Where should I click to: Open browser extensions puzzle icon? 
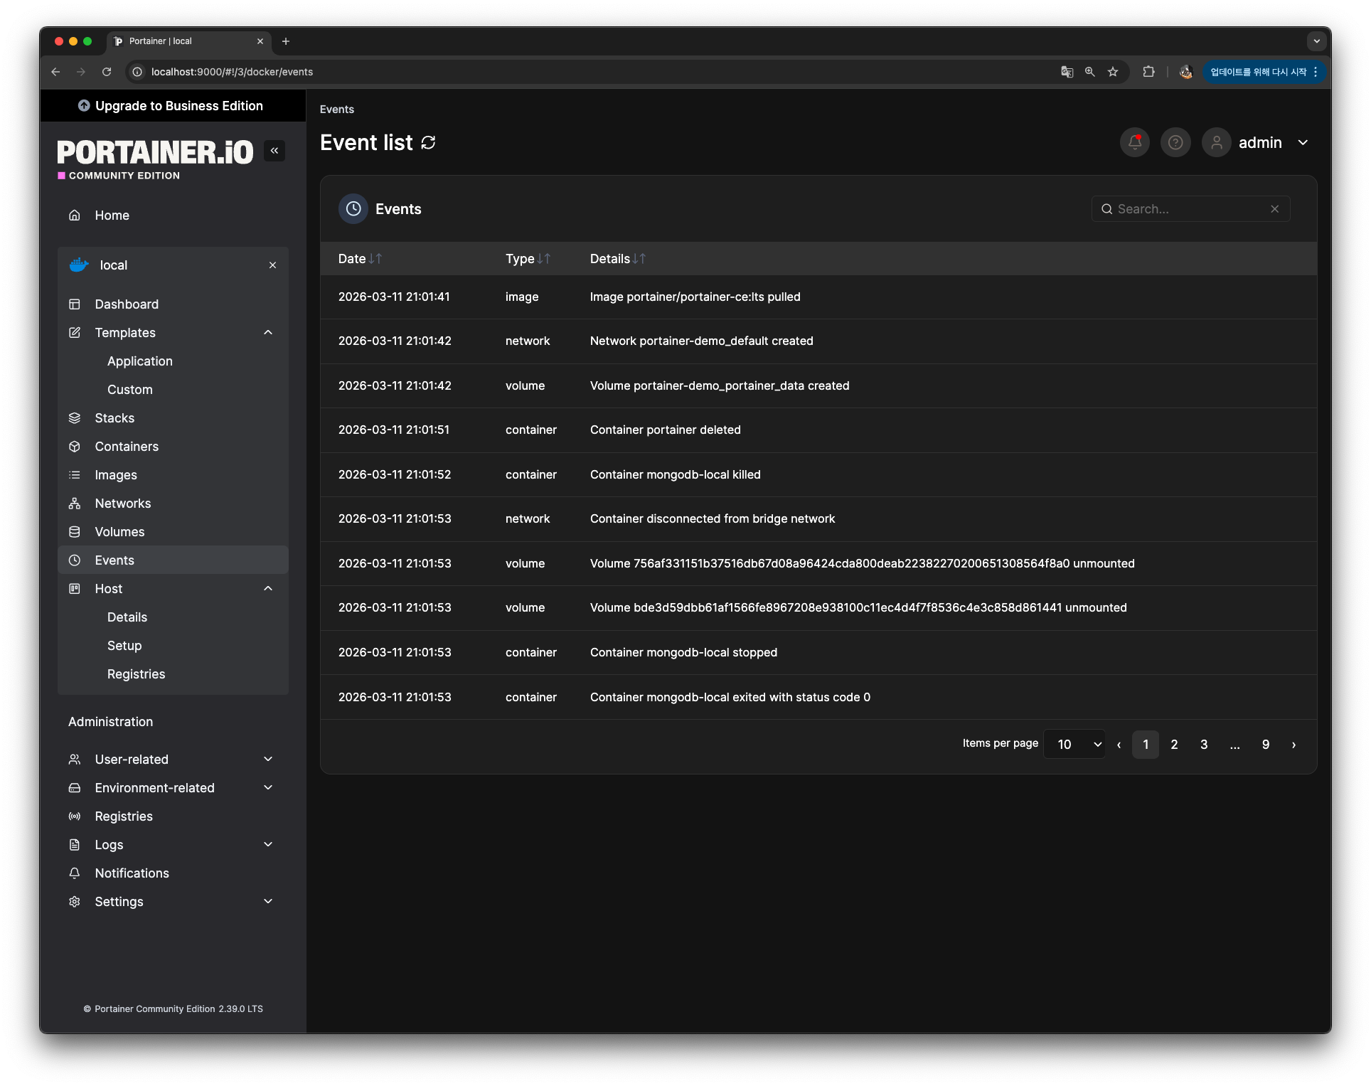pyautogui.click(x=1148, y=72)
